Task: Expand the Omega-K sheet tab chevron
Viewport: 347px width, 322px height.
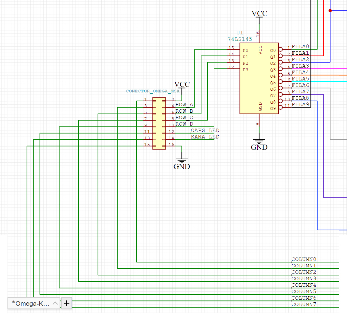Action: click(x=55, y=303)
